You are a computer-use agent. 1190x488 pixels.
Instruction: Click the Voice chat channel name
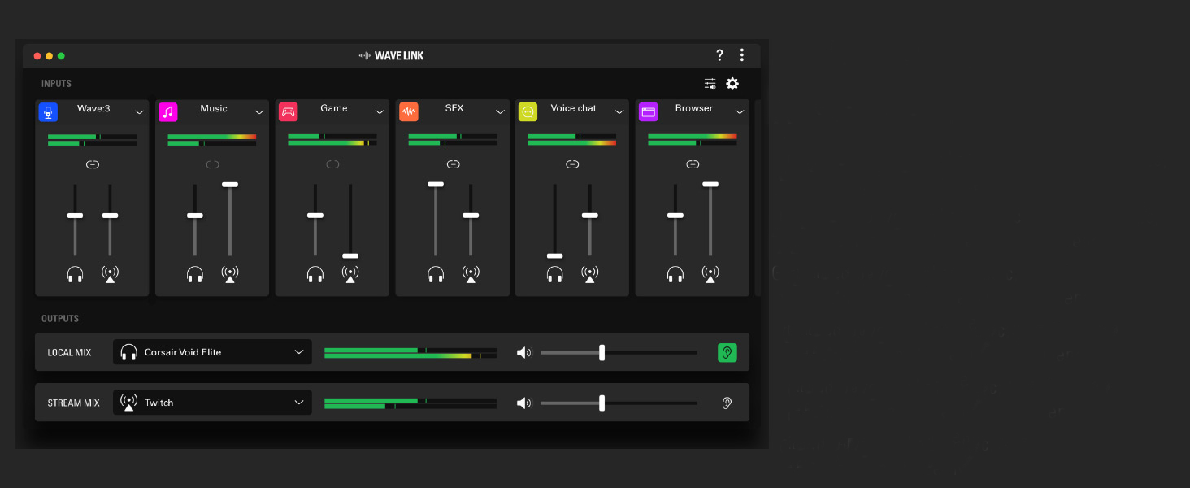573,108
